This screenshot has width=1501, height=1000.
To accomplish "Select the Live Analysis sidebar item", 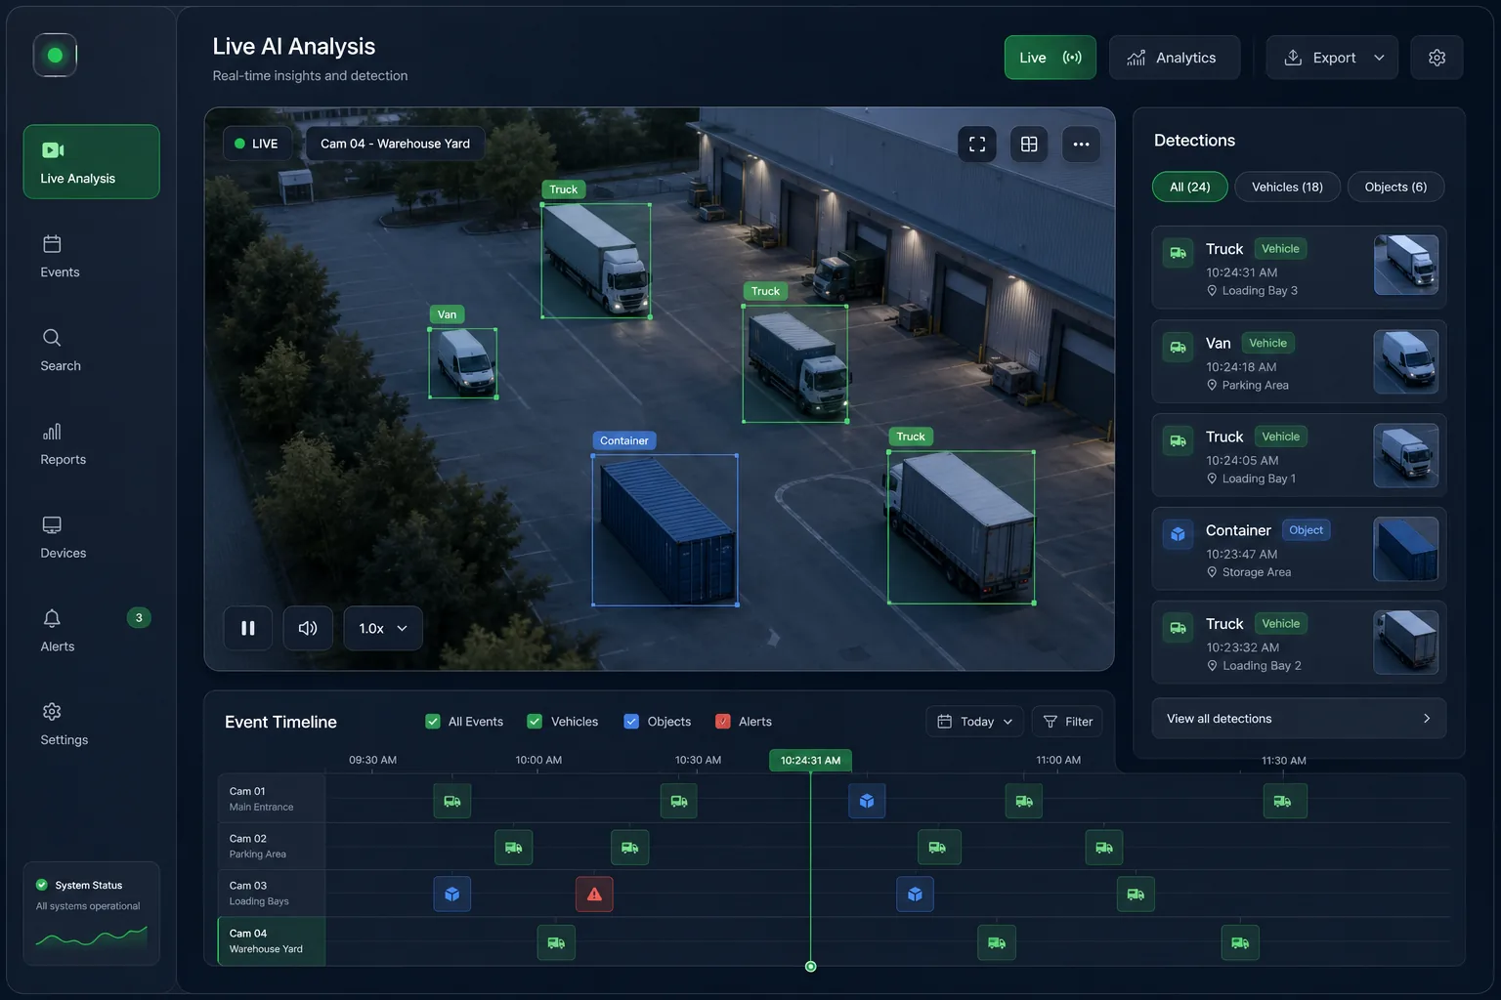I will (x=92, y=162).
